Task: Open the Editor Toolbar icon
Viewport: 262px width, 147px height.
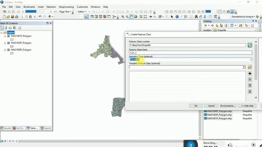Action: coord(86,17)
